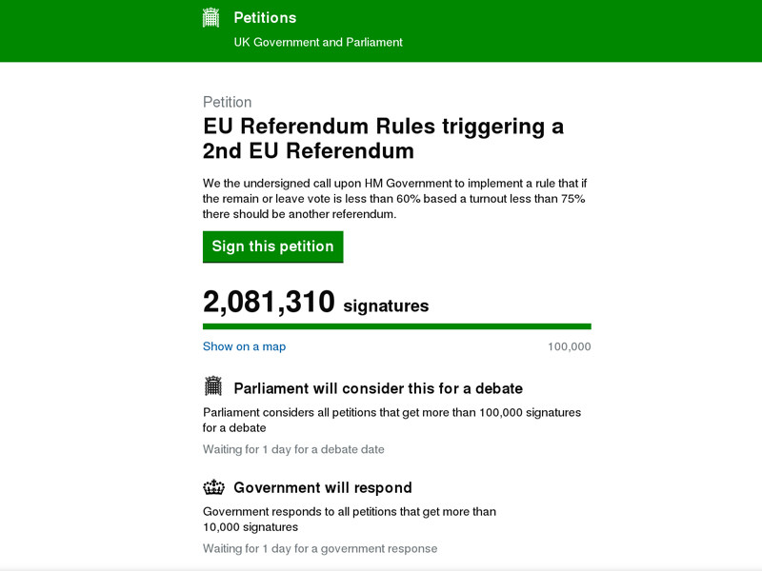Click the crown icon beside Government will respond

(213, 487)
